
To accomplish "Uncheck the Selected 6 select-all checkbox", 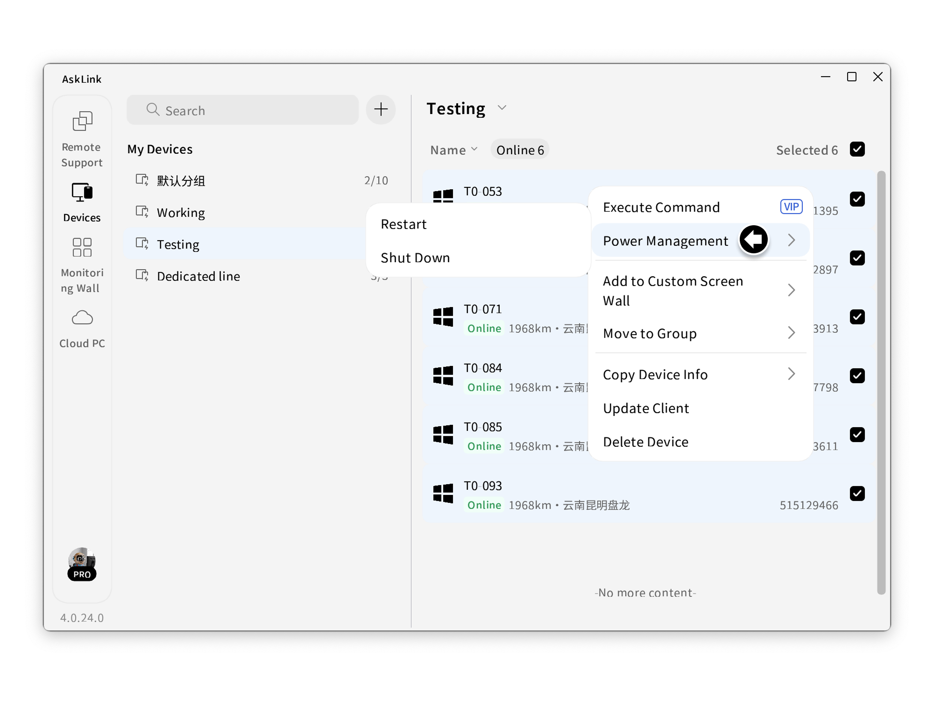I will pos(857,150).
